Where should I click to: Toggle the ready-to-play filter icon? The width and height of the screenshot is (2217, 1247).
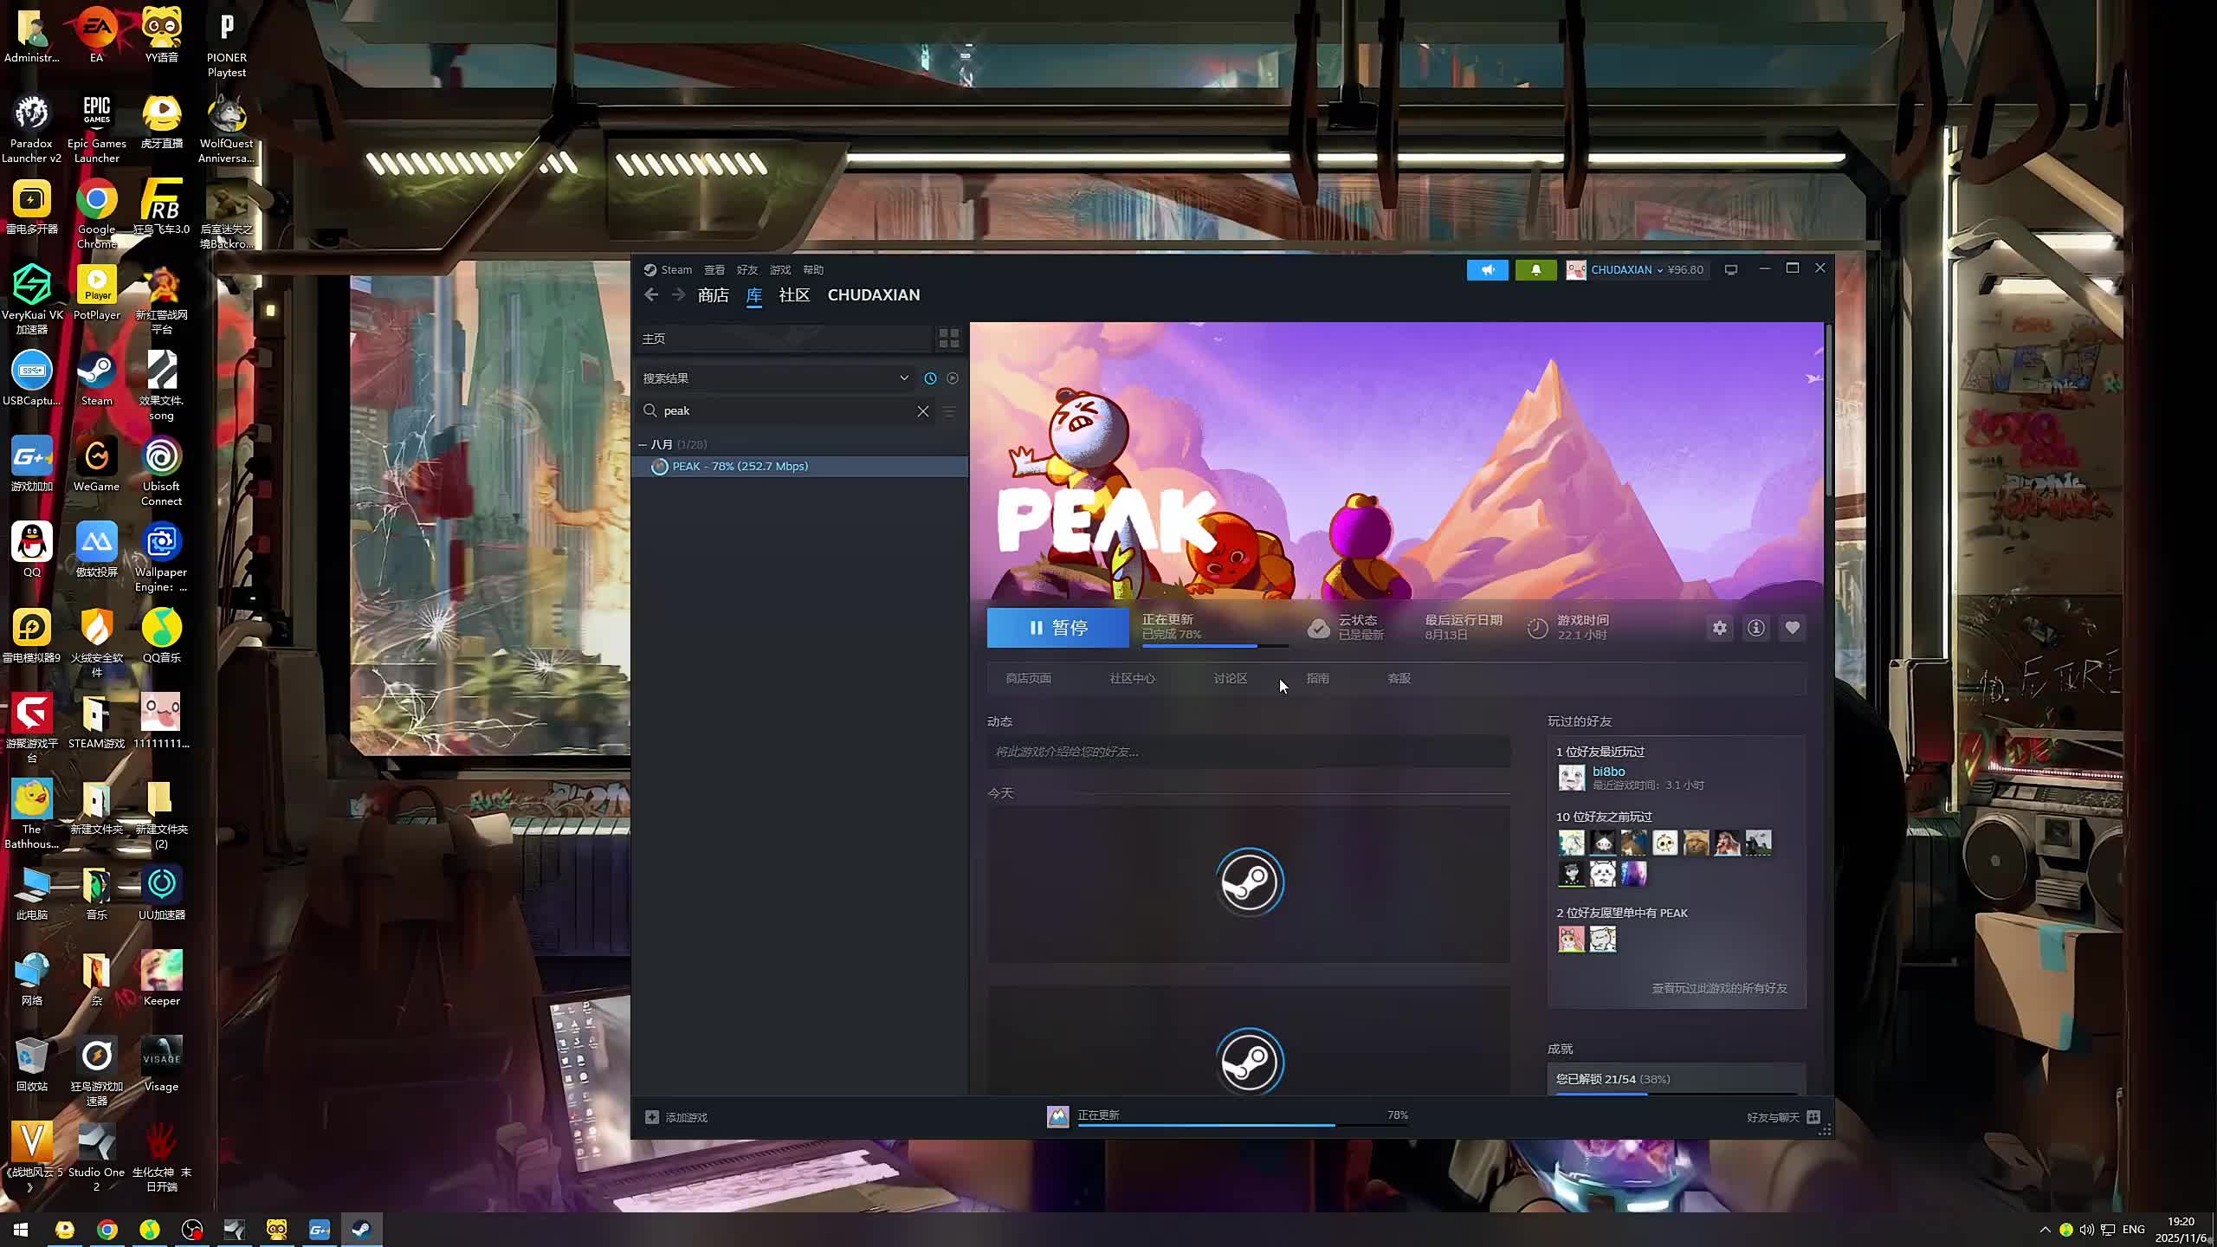click(x=953, y=378)
